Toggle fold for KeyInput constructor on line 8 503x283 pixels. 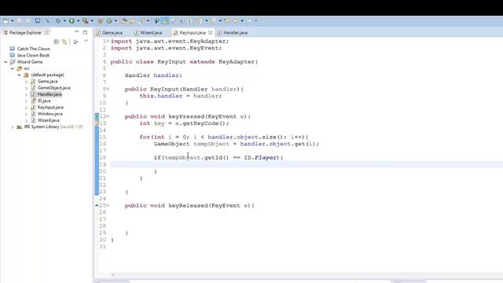click(108, 89)
